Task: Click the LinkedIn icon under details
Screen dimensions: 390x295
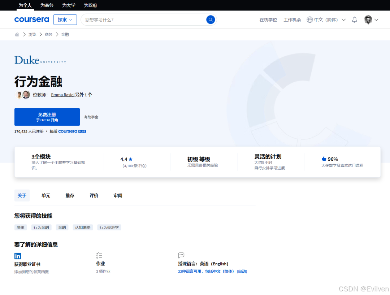Action: click(18, 256)
